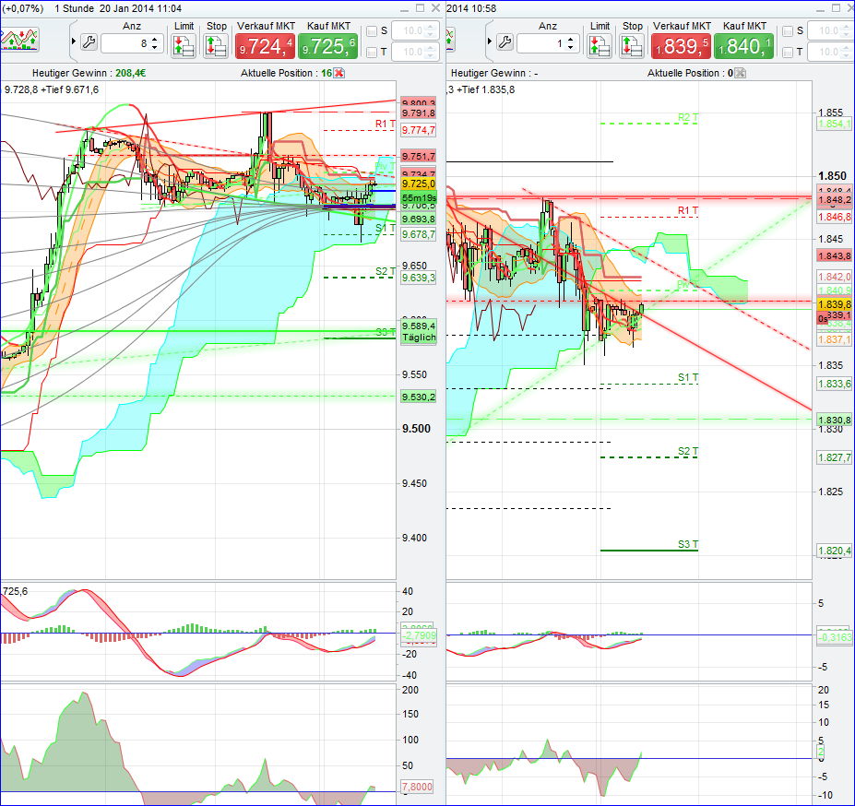Click the grey X next to Aktuelle Position 0
The width and height of the screenshot is (855, 806).
(x=740, y=74)
